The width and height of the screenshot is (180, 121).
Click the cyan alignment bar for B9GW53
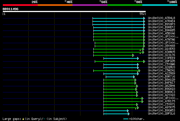[x=116, y=111]
